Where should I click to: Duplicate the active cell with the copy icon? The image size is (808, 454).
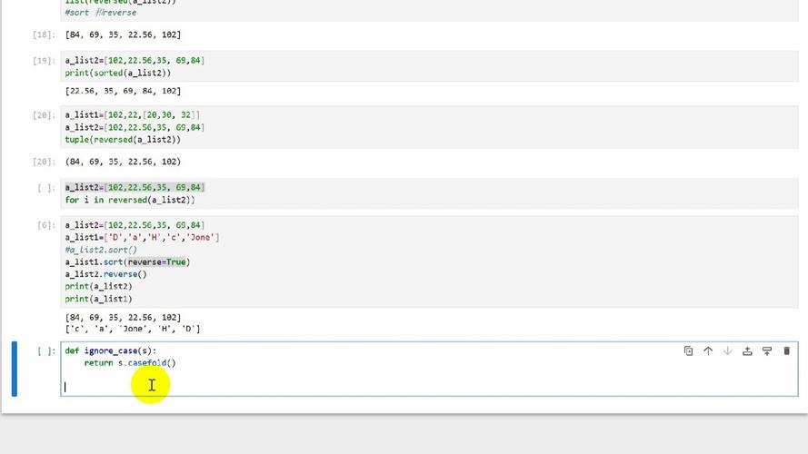click(688, 351)
